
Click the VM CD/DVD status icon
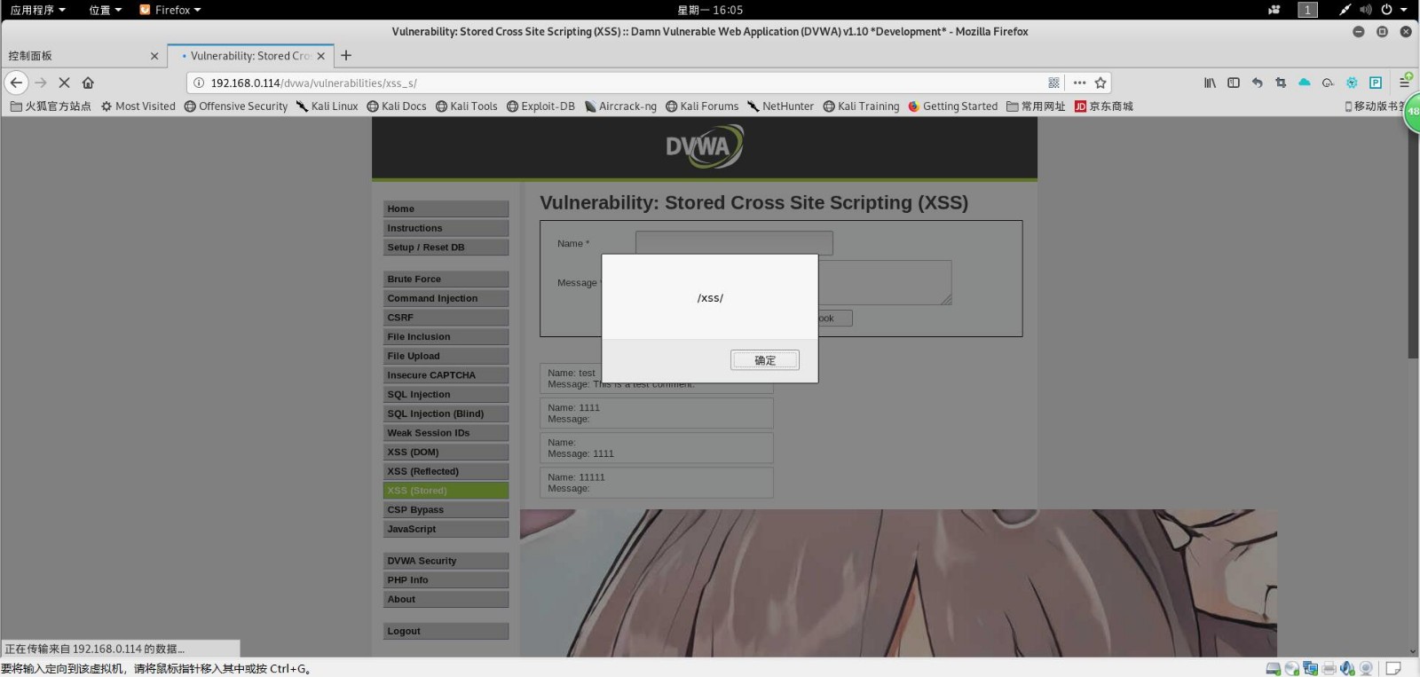tap(1292, 668)
